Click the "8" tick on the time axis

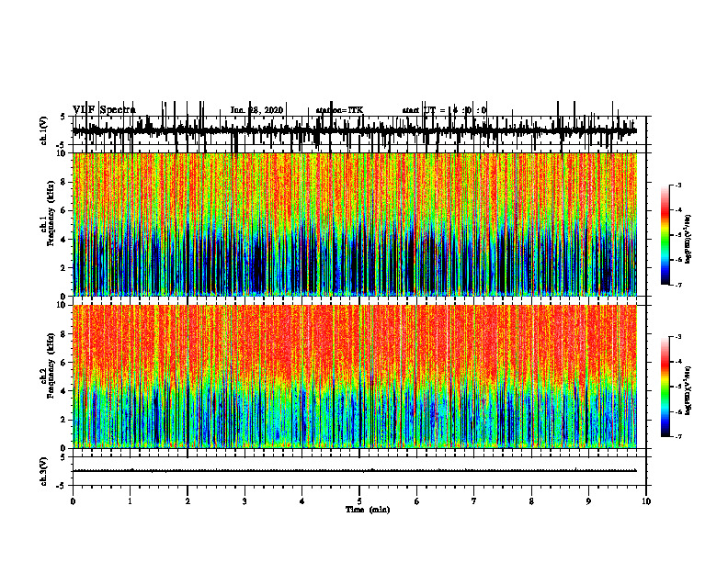click(x=531, y=501)
